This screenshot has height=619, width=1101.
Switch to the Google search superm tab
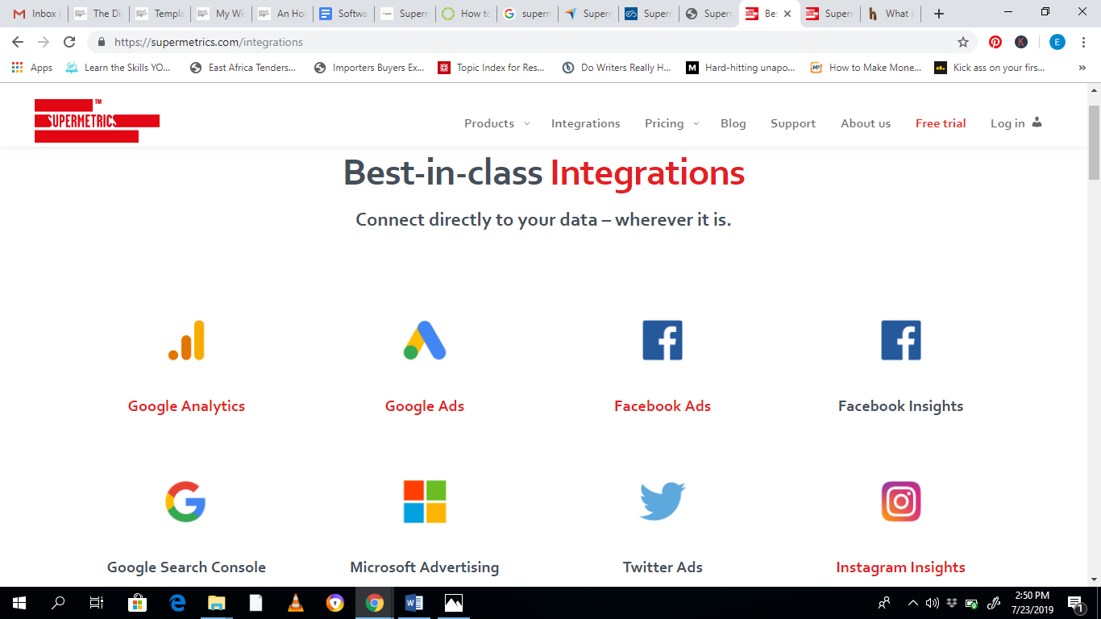[x=527, y=14]
